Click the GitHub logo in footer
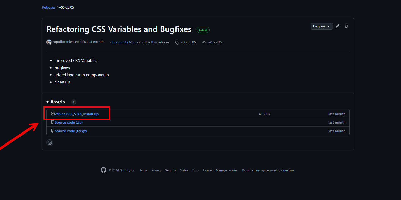This screenshot has height=200, width=401. click(x=103, y=170)
